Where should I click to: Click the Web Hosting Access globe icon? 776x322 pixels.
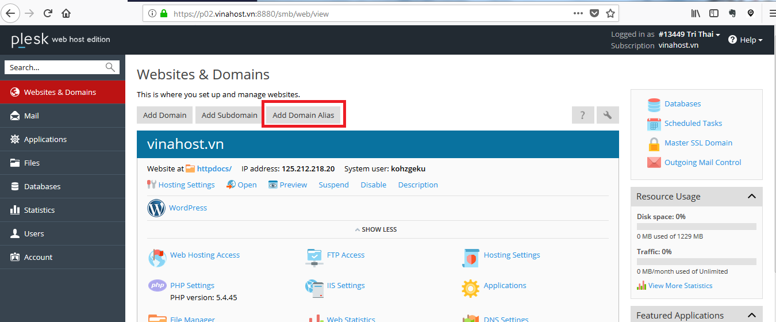pos(157,258)
